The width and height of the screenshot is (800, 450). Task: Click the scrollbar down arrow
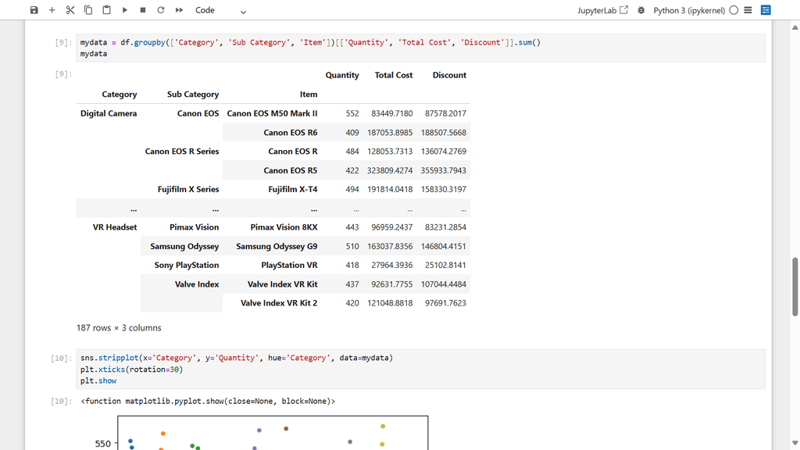(795, 444)
